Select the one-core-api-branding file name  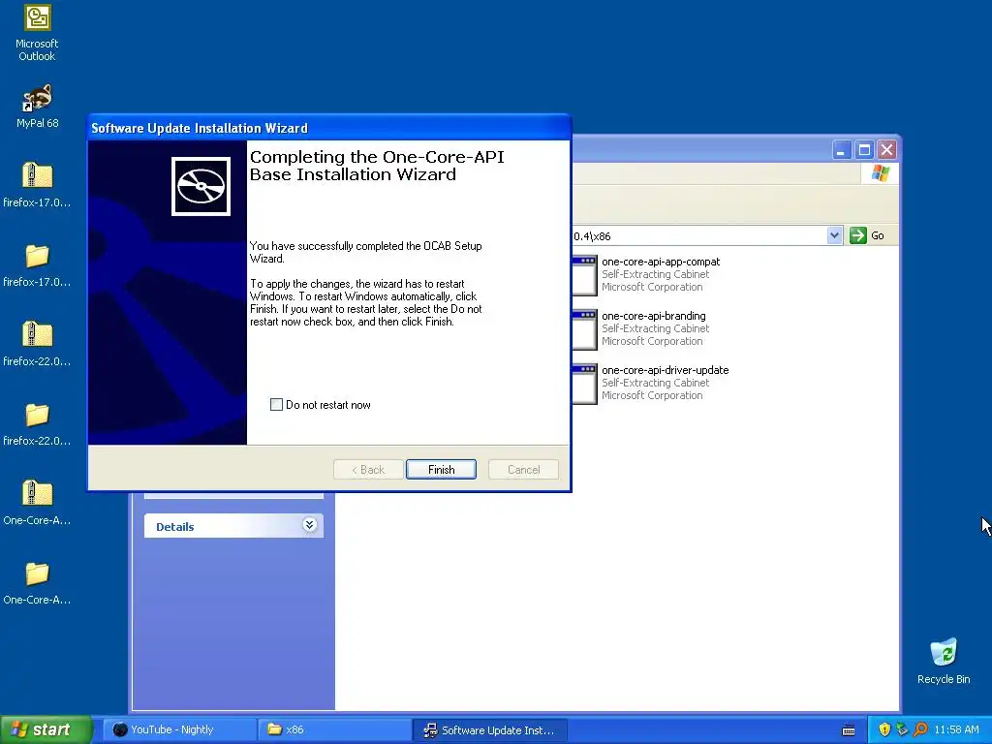[654, 316]
